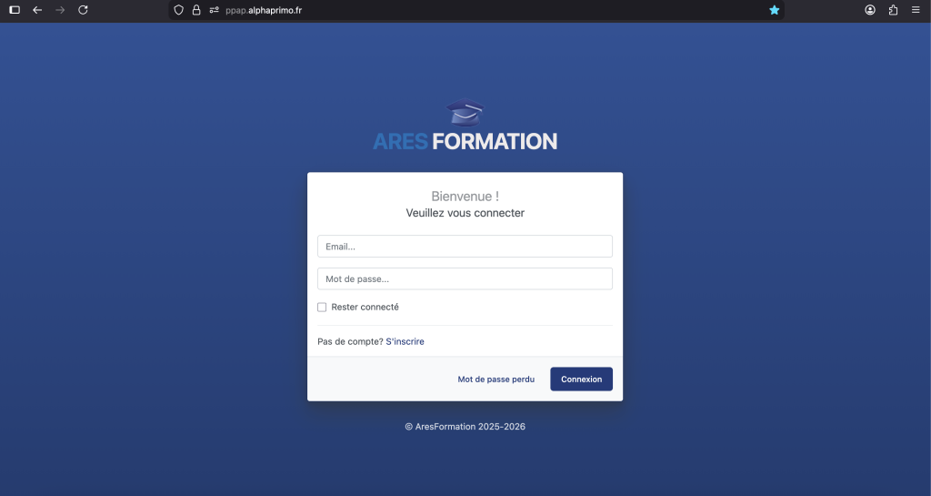Click the back arrow in browser toolbar
The height and width of the screenshot is (496, 931).
pyautogui.click(x=37, y=10)
